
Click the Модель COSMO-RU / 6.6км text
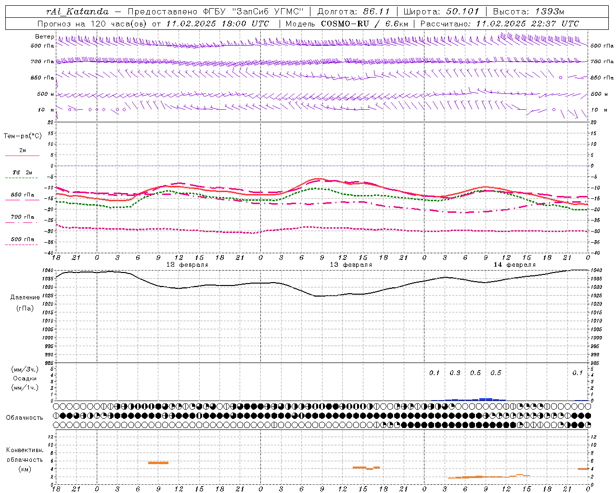pyautogui.click(x=347, y=24)
